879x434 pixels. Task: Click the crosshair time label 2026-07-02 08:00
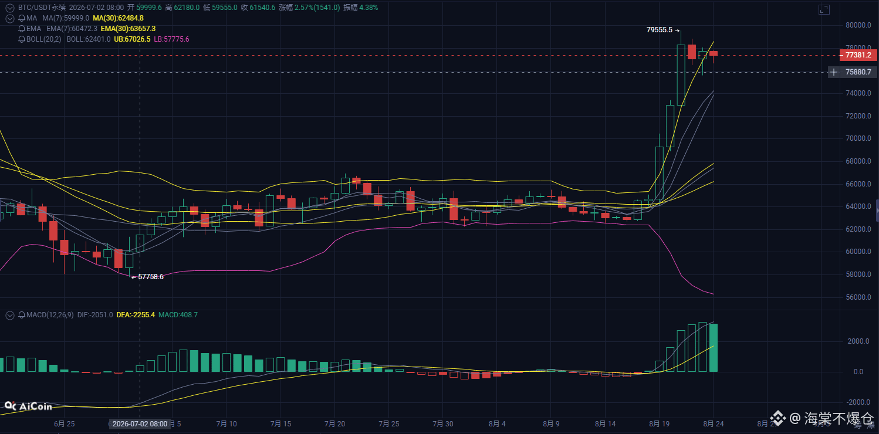tap(140, 423)
